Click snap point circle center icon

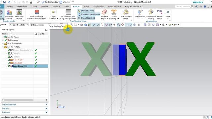(119, 25)
